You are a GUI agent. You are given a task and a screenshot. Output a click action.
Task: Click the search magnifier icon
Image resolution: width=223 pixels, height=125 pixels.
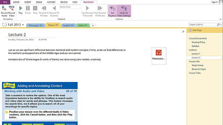click(218, 25)
